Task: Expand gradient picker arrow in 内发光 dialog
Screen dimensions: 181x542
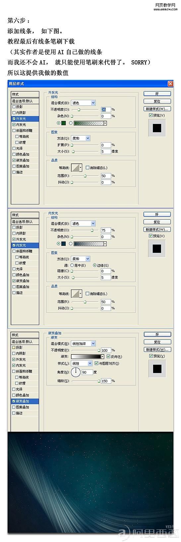Action: 105,244
